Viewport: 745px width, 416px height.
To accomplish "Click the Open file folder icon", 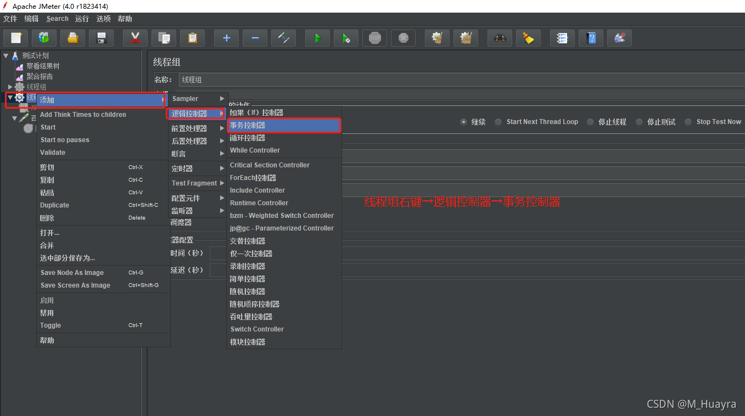I will [x=73, y=38].
